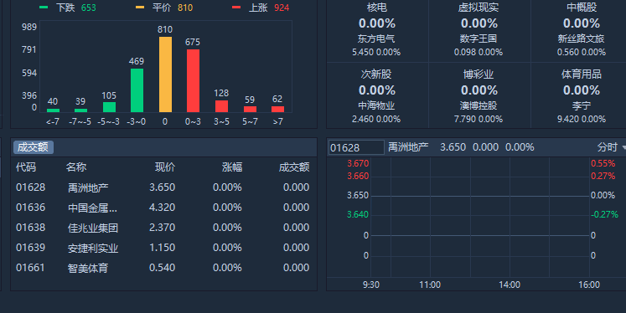This screenshot has width=626, height=313.
Task: Sort by the 名称 column header
Action: 76,167
